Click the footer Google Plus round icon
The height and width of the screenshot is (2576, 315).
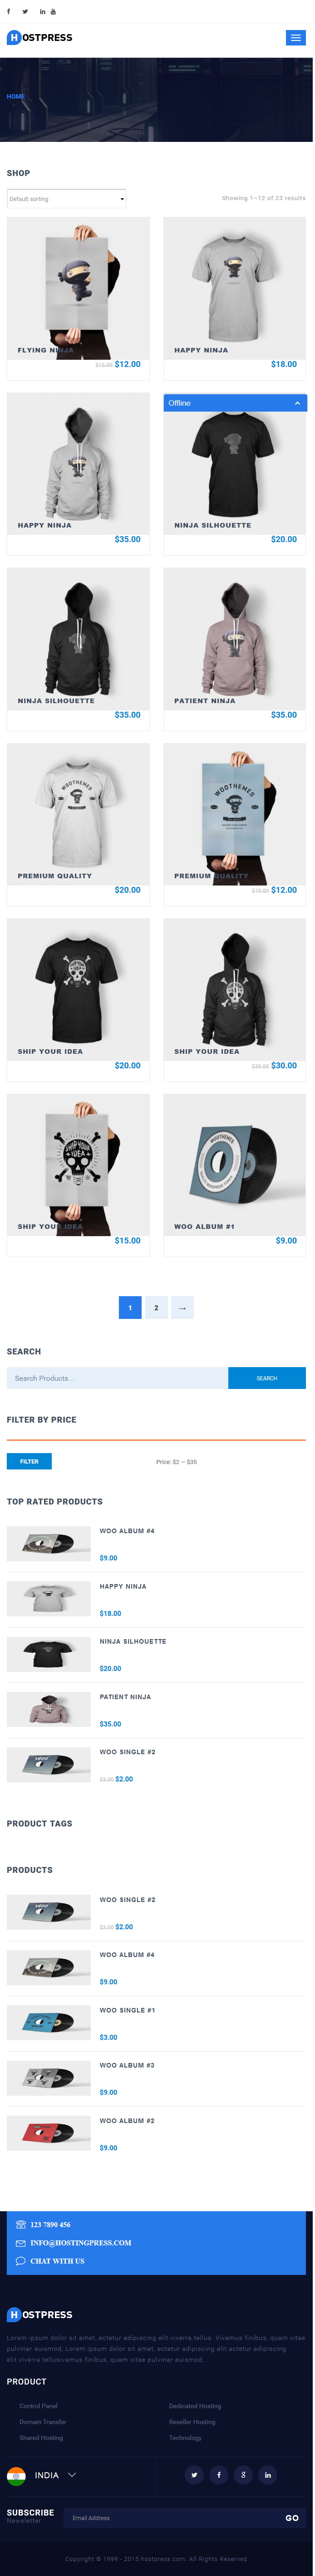click(243, 2475)
